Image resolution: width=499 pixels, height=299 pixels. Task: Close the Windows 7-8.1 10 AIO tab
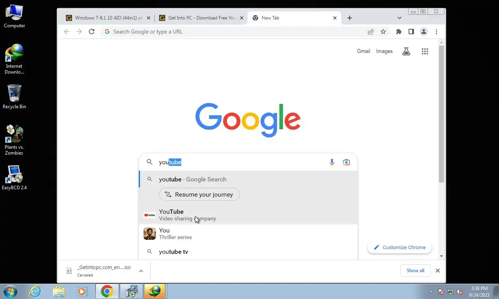[x=148, y=18]
